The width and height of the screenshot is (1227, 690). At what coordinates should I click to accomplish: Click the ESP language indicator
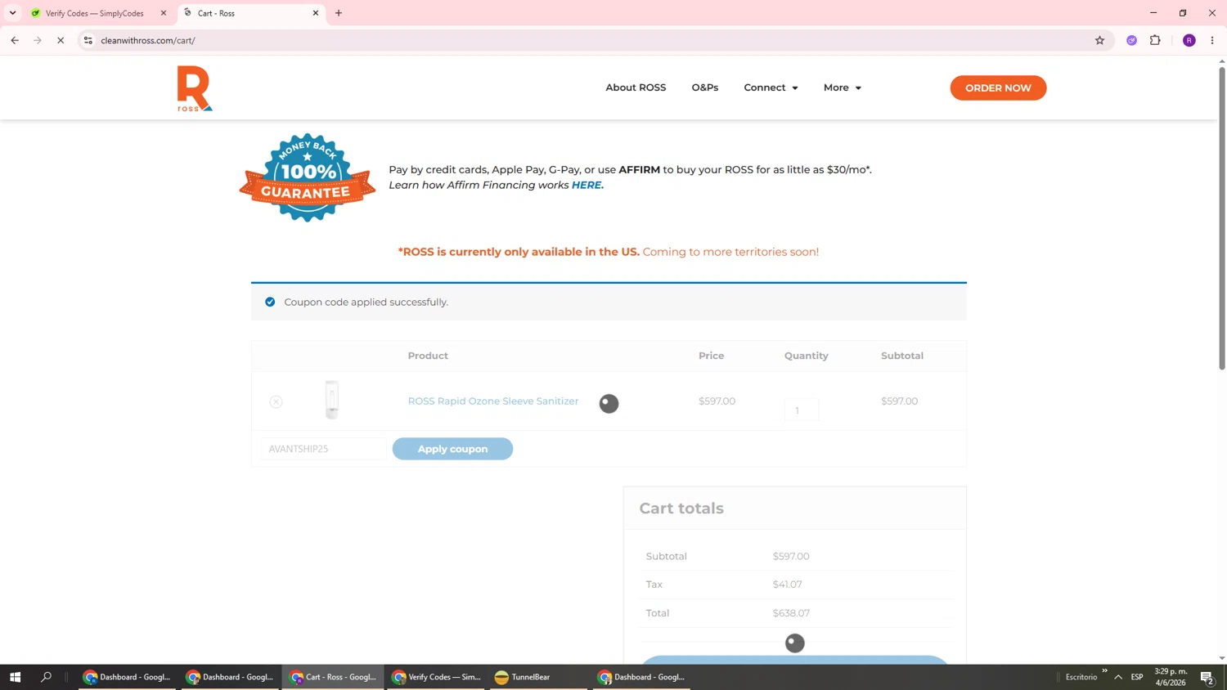tap(1137, 677)
